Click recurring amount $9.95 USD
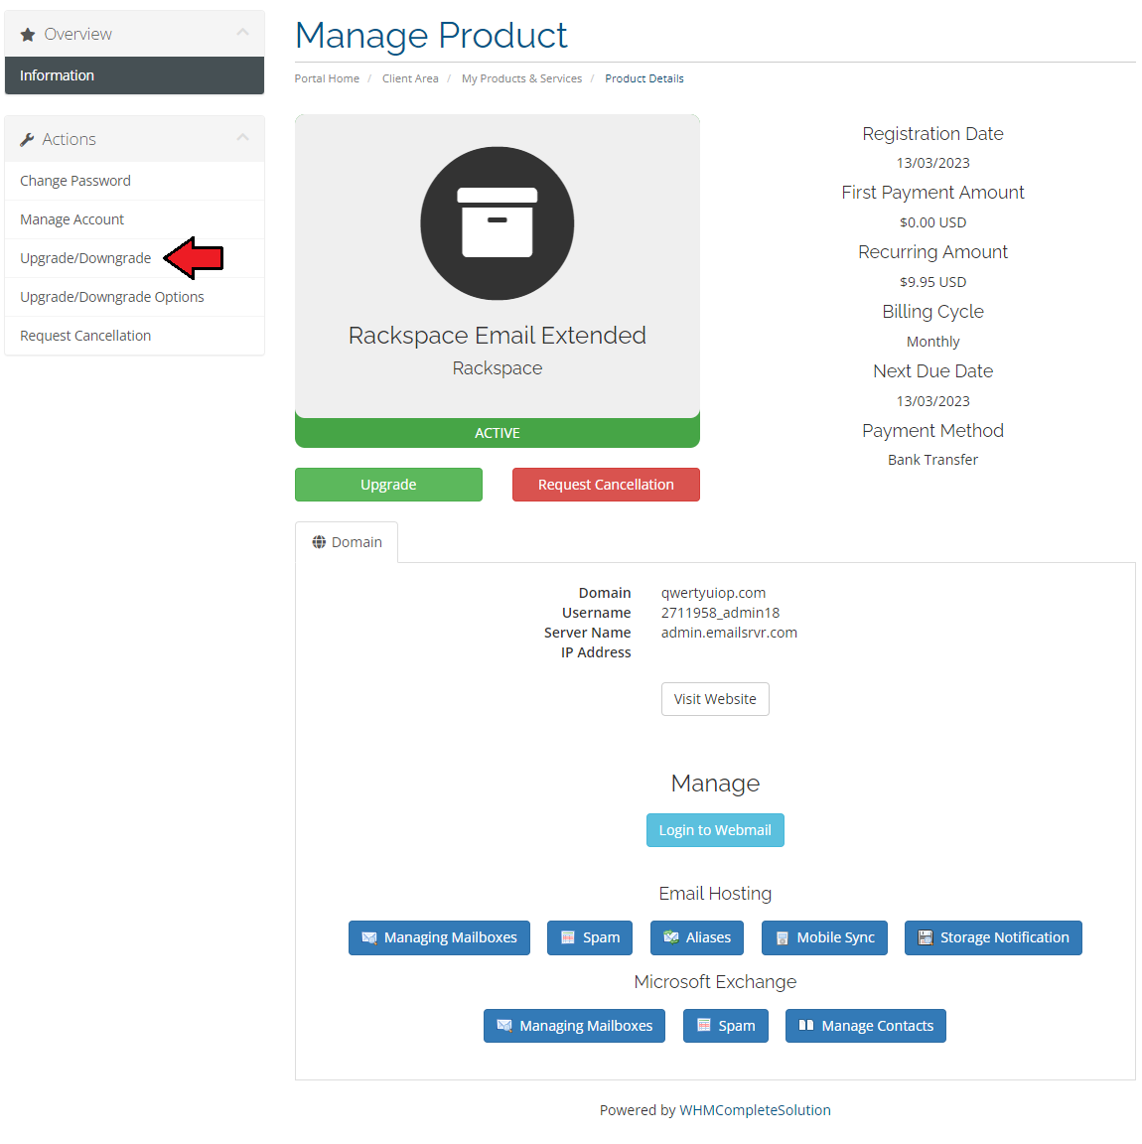 [x=932, y=282]
